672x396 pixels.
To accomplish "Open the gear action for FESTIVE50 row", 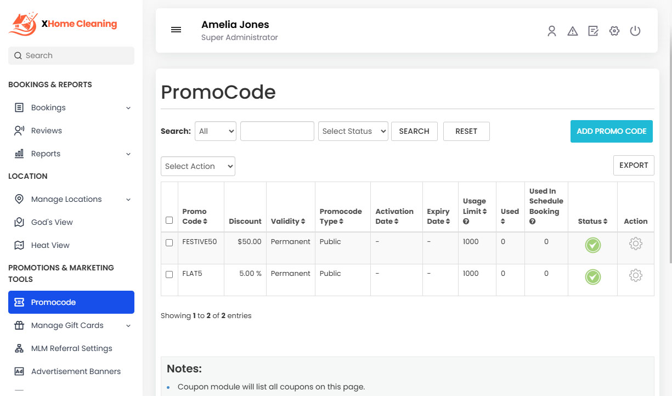I will pos(635,245).
